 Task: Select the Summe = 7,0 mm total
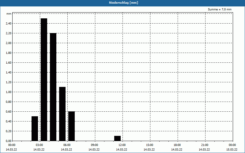tap(220, 9)
